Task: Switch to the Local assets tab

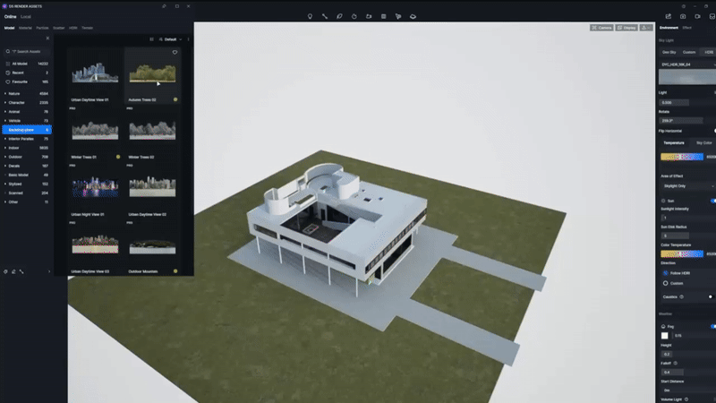Action: point(26,17)
